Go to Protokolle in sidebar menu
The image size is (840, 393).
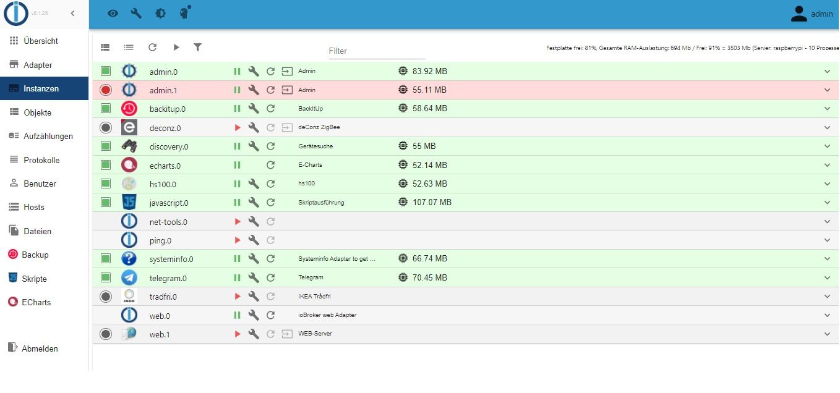pos(41,160)
